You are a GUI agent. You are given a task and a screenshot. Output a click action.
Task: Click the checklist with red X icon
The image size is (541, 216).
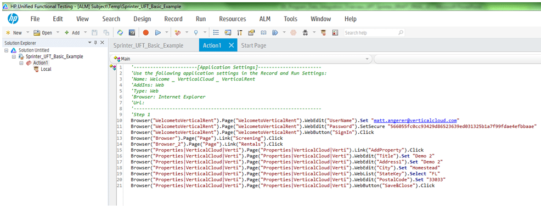335,33
